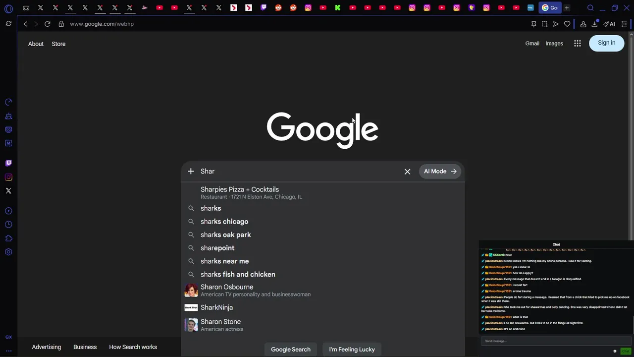Open the search tabs magnifier icon
Screen dimensions: 634x357
point(590,8)
